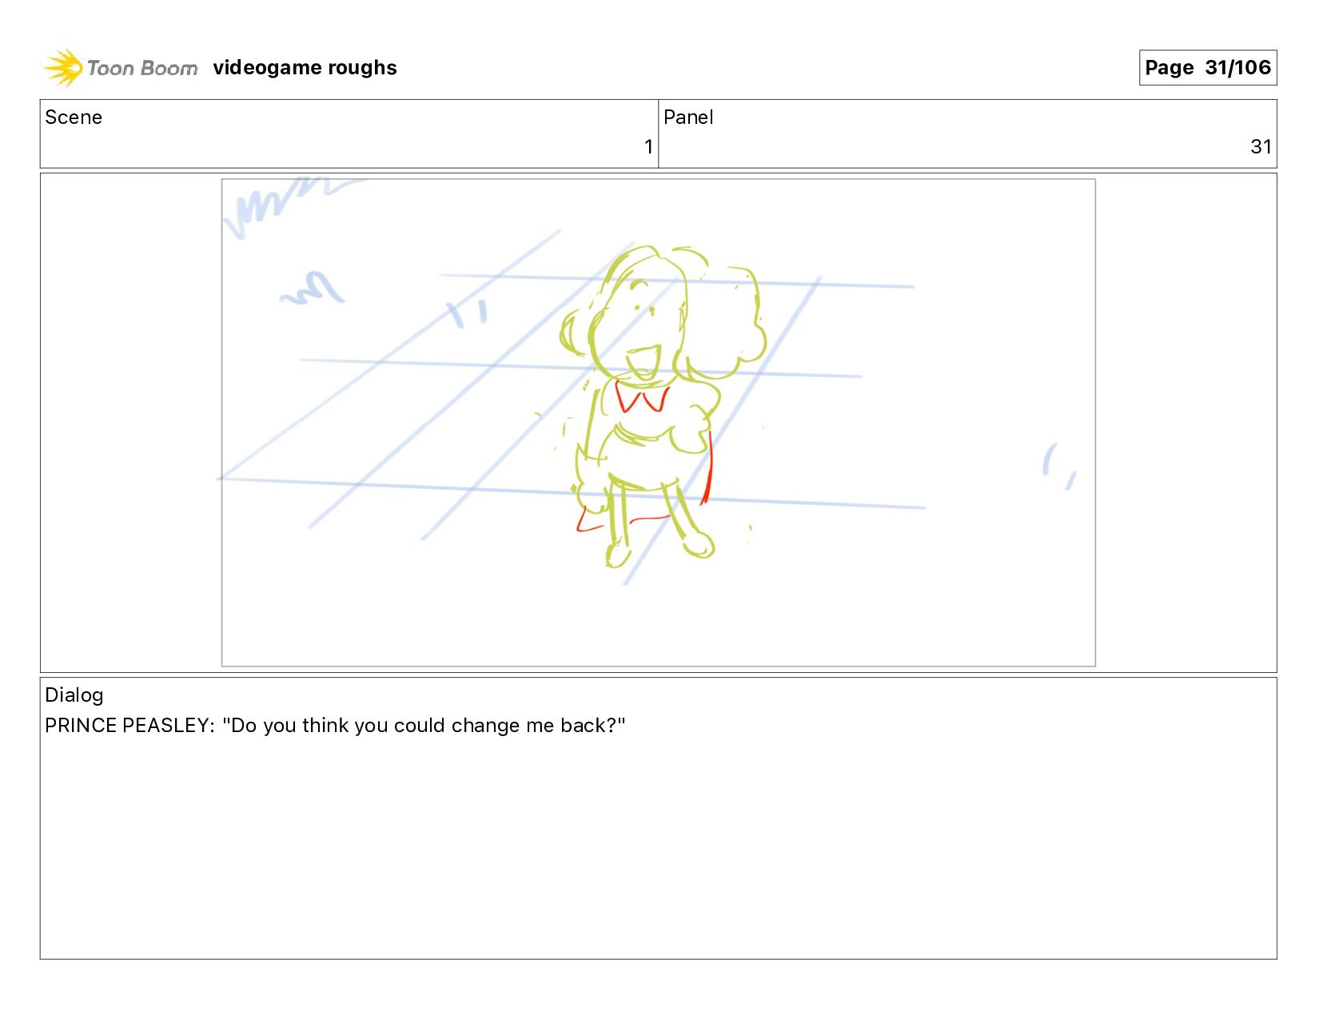This screenshot has height=1019, width=1319.
Task: Click the 'Panel' header label
Action: coord(688,117)
